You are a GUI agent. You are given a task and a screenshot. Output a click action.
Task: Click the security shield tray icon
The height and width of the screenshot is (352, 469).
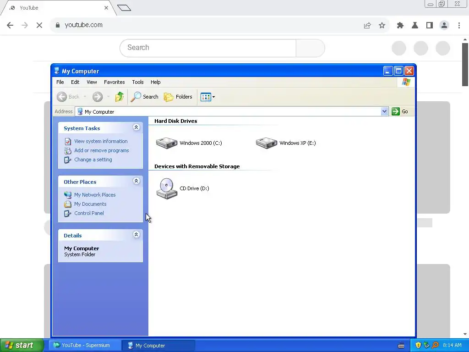[x=418, y=346]
